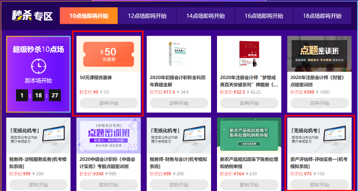Click the clock icon in 超级秒杀10点场 panel

[38, 66]
